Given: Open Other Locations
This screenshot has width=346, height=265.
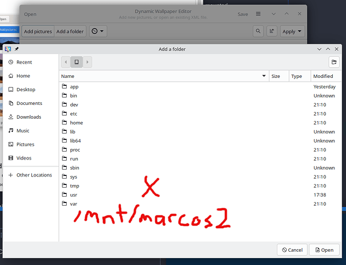Looking at the screenshot, I should click(x=31, y=175).
